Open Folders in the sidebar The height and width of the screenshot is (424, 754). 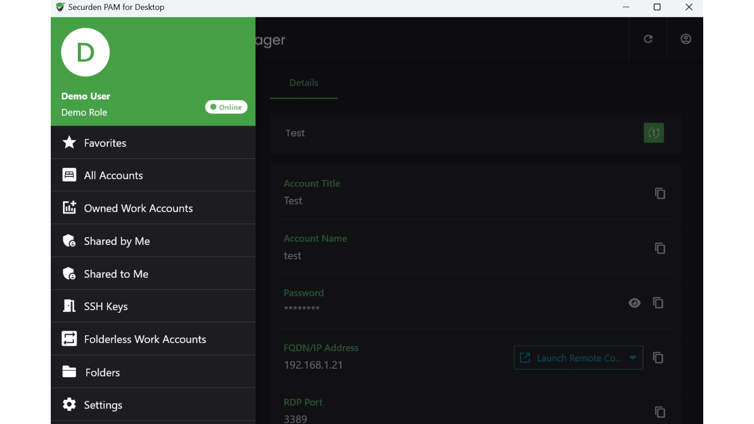pos(153,372)
